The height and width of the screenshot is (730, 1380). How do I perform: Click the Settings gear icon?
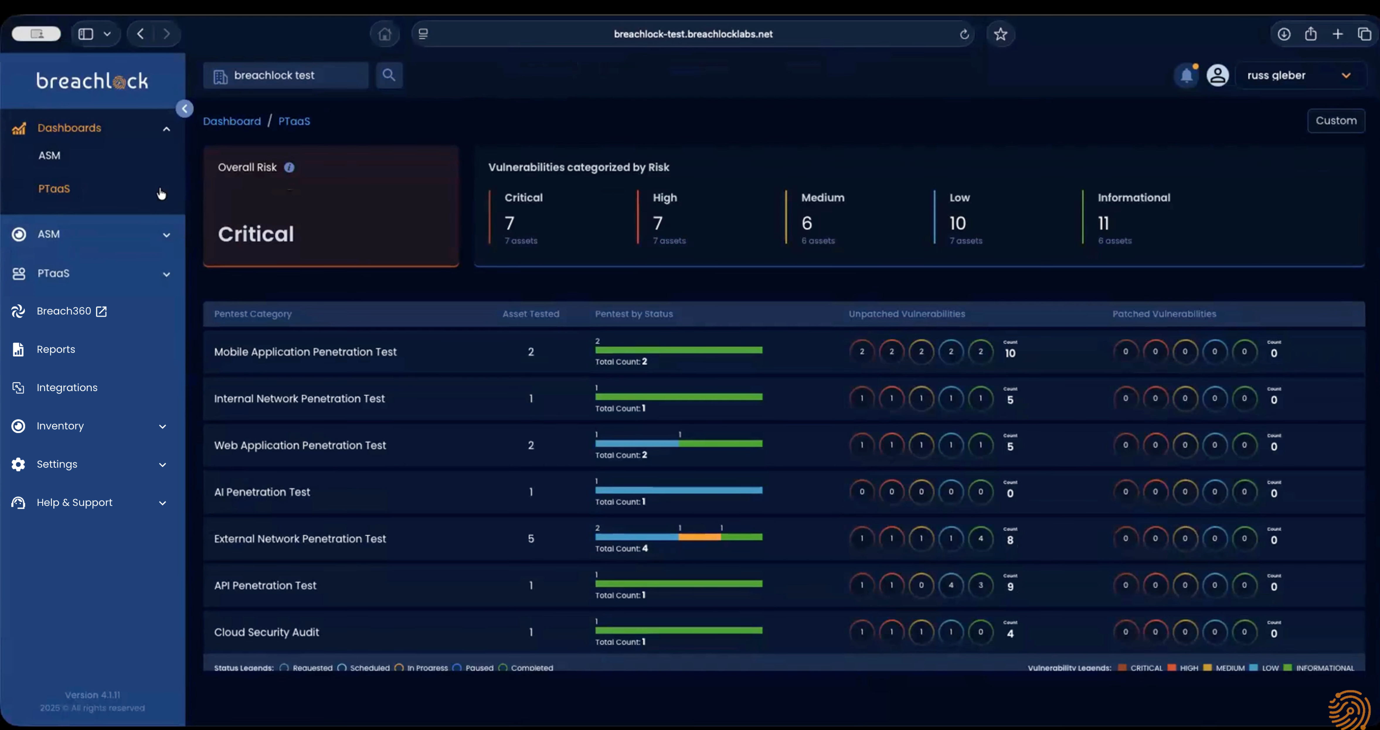point(18,464)
